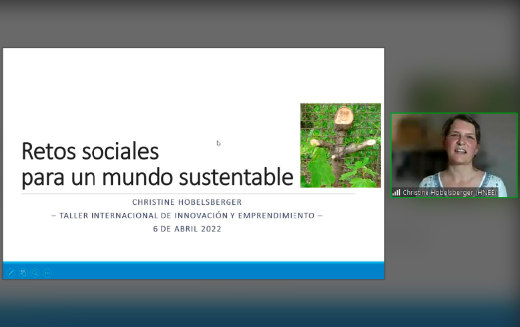Click the date "6 DE ABRIL 2022"
520x327 pixels.
187,229
